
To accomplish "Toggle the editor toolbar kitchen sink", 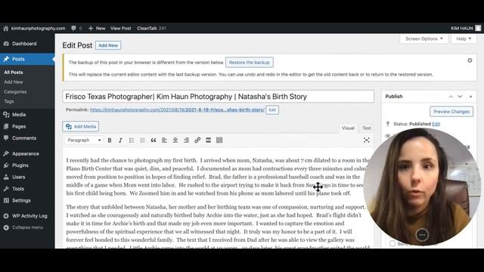I will point(219,141).
